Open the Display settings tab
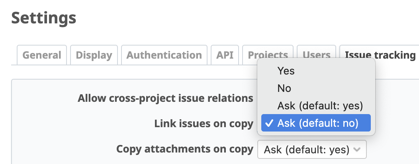The width and height of the screenshot is (419, 164). tap(94, 55)
